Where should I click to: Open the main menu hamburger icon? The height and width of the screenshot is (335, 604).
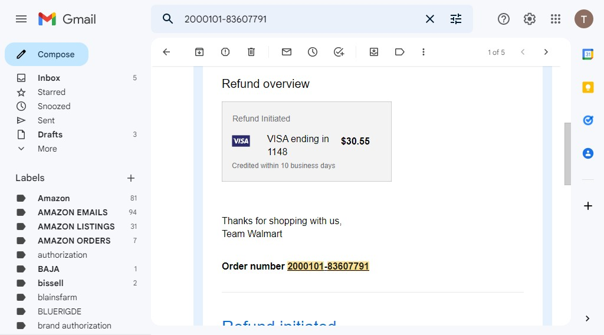click(21, 19)
